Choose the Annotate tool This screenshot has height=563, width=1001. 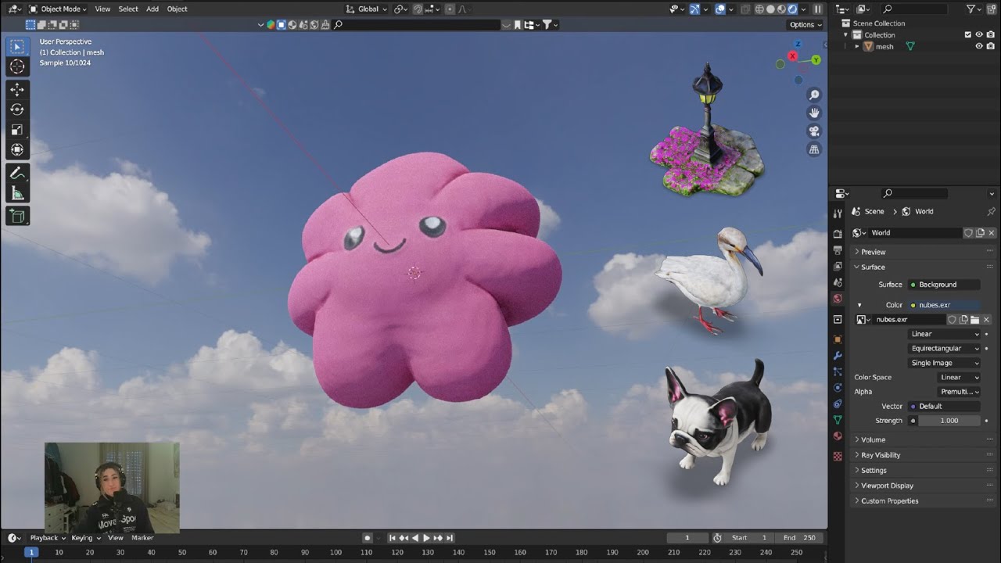tap(17, 174)
